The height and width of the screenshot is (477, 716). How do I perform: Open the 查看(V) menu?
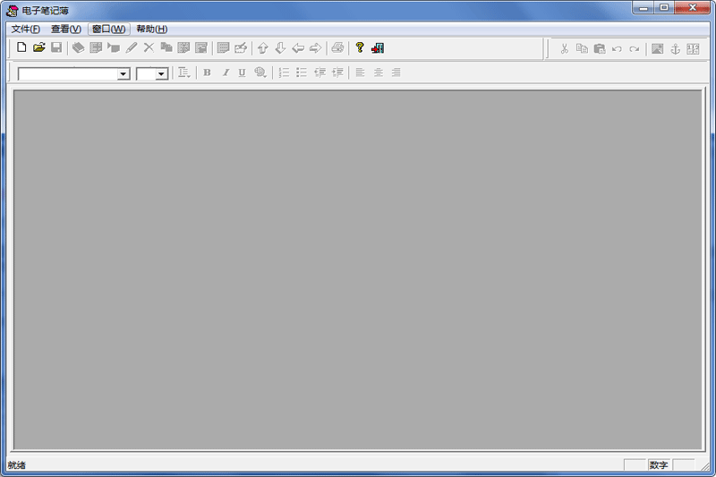coord(65,30)
